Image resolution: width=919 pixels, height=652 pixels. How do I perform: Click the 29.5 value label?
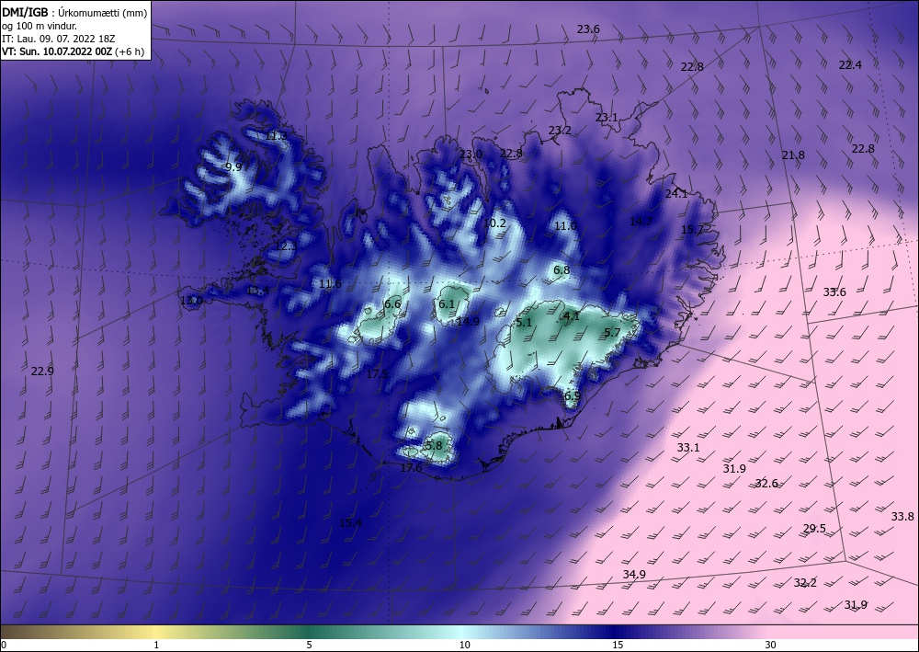[814, 528]
